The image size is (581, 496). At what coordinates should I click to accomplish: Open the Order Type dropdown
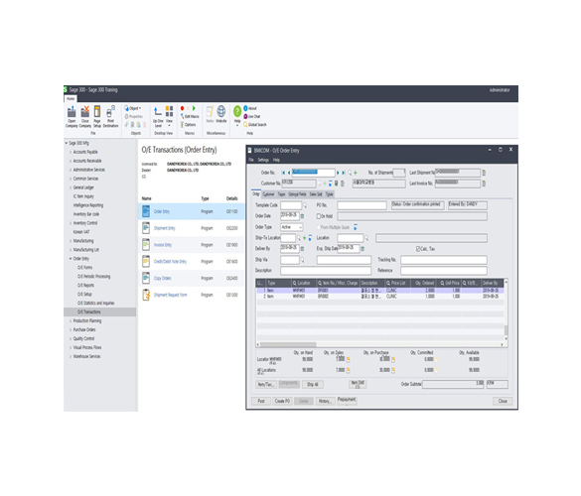(x=292, y=227)
